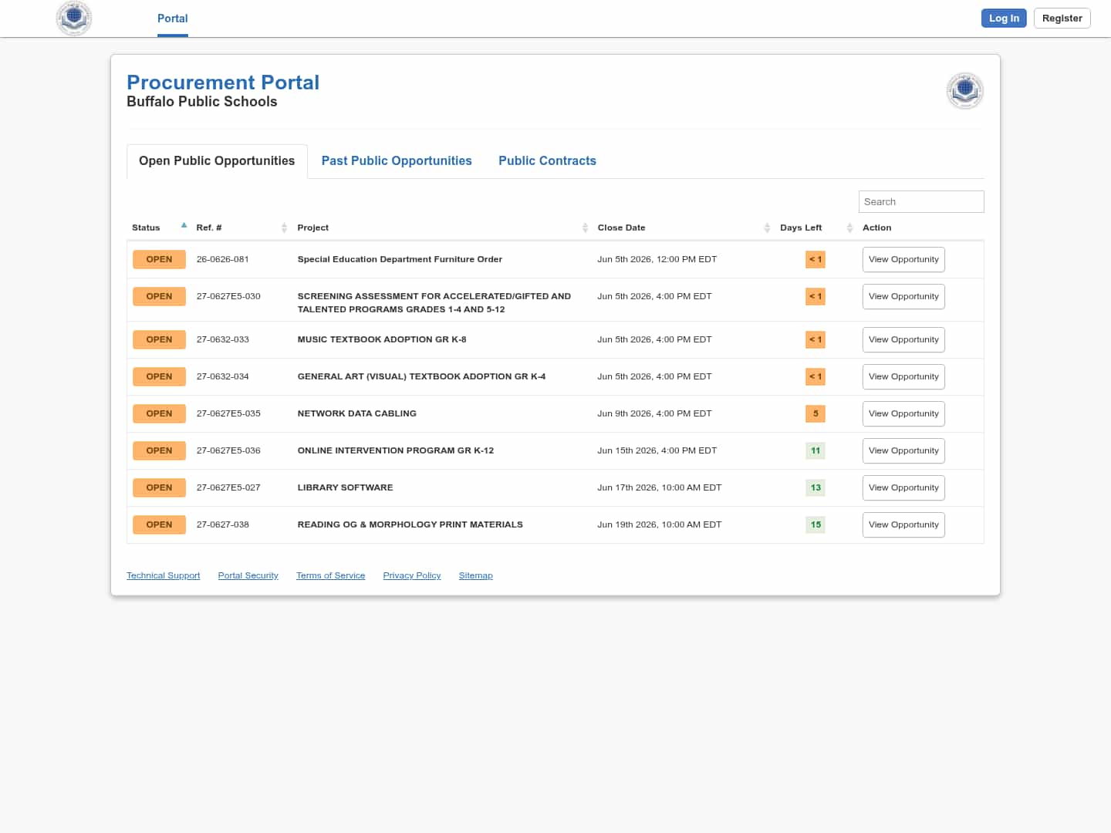Click Special Education Department Furniture Order title

click(400, 259)
